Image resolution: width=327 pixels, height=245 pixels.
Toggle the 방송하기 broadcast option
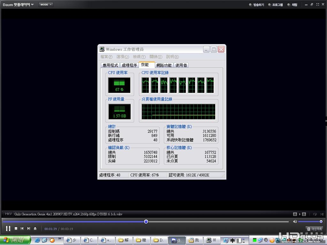256,4
